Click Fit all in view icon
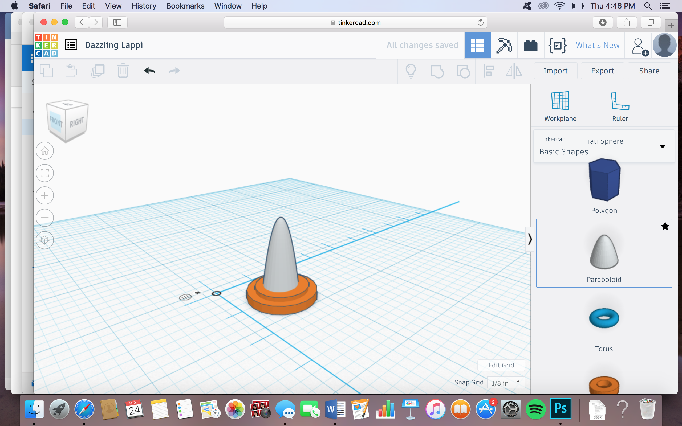 coord(45,173)
